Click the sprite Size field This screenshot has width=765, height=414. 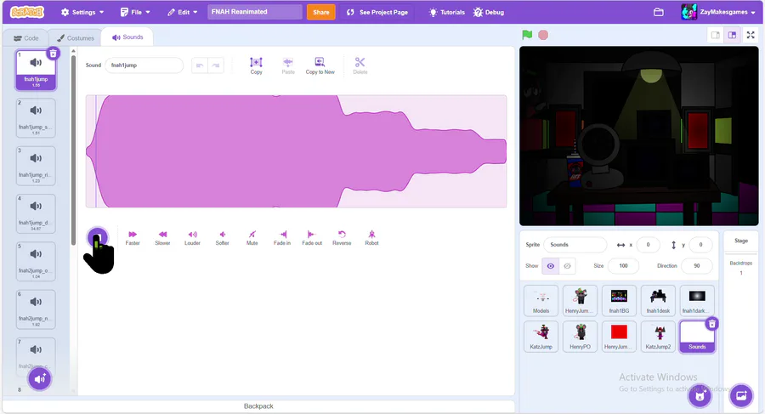[623, 265]
